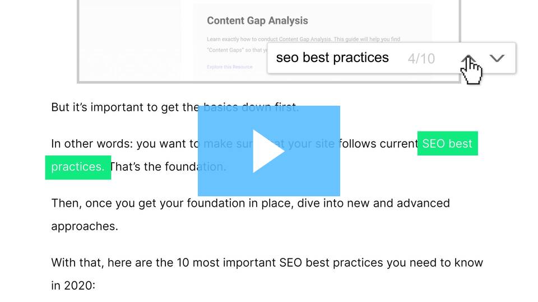
Task: Open the 'Explore this Resource' link
Action: (229, 67)
